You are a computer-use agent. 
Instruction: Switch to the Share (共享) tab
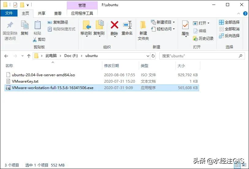[42, 13]
